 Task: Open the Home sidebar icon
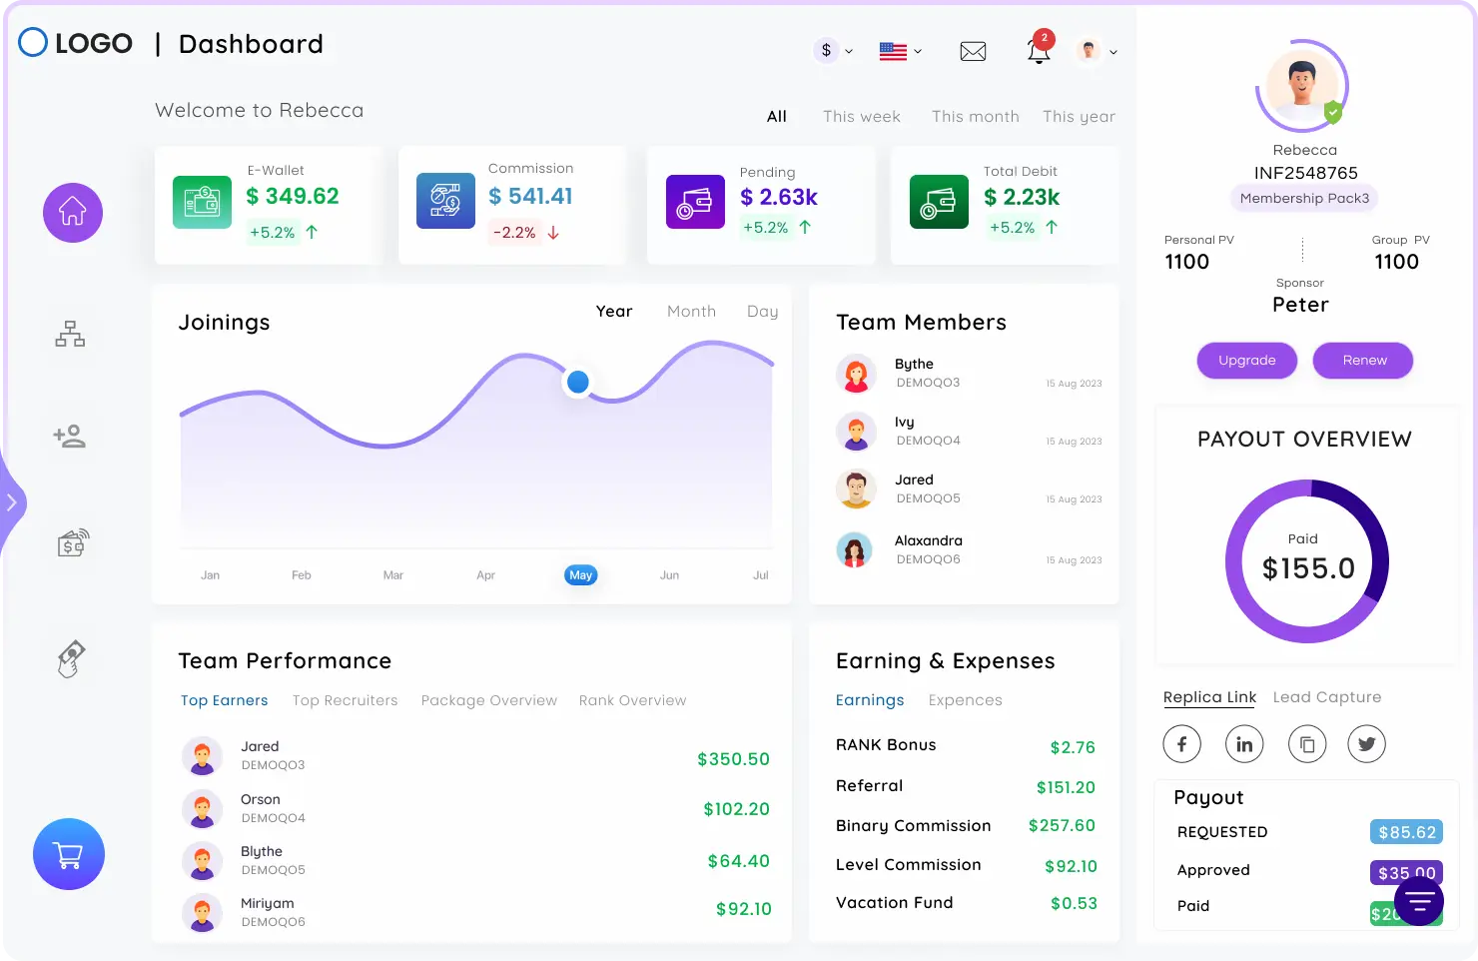[x=73, y=213]
